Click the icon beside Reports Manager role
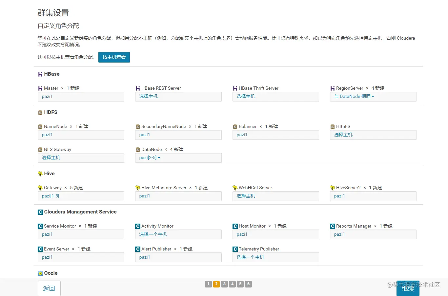This screenshot has width=448, height=296. tap(333, 226)
